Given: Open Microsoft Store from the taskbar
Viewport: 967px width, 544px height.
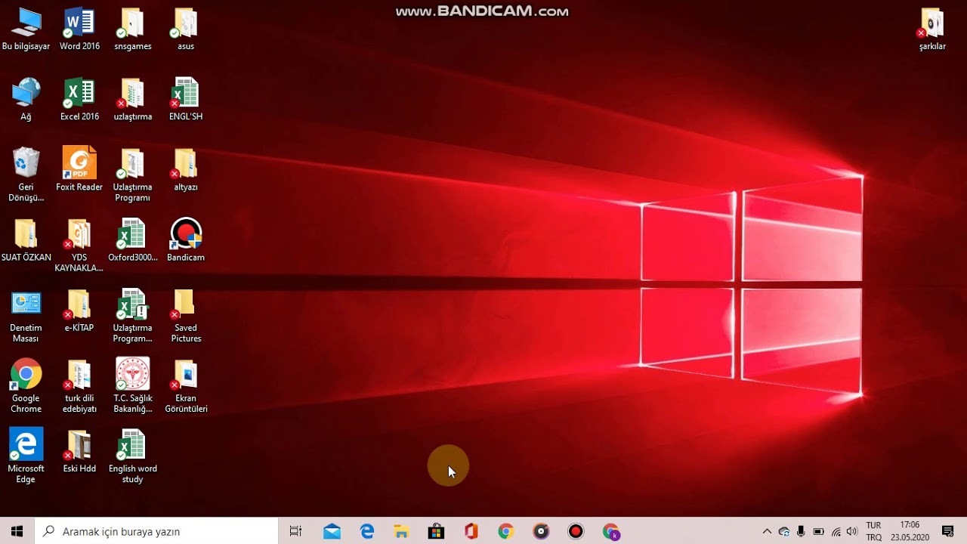Looking at the screenshot, I should click(x=436, y=531).
